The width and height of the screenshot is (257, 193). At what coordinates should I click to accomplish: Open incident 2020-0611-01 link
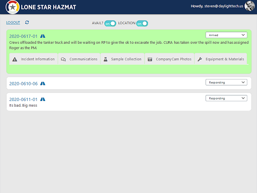click(23, 100)
